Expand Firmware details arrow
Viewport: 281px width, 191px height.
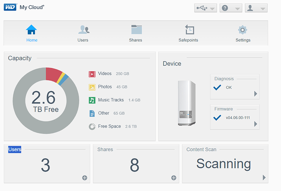pos(256,124)
